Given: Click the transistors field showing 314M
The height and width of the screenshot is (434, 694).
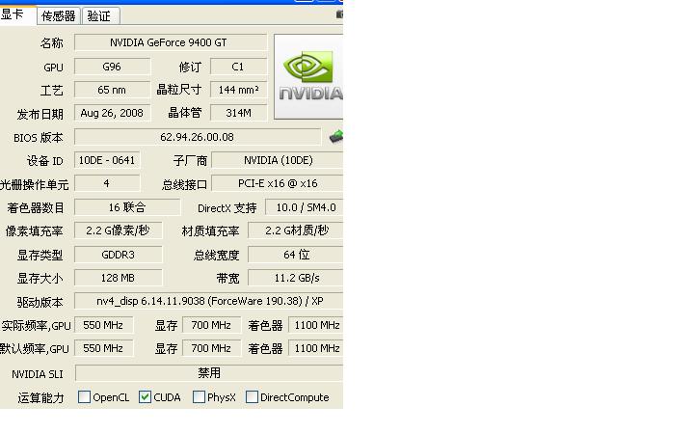Looking at the screenshot, I should coord(239,113).
